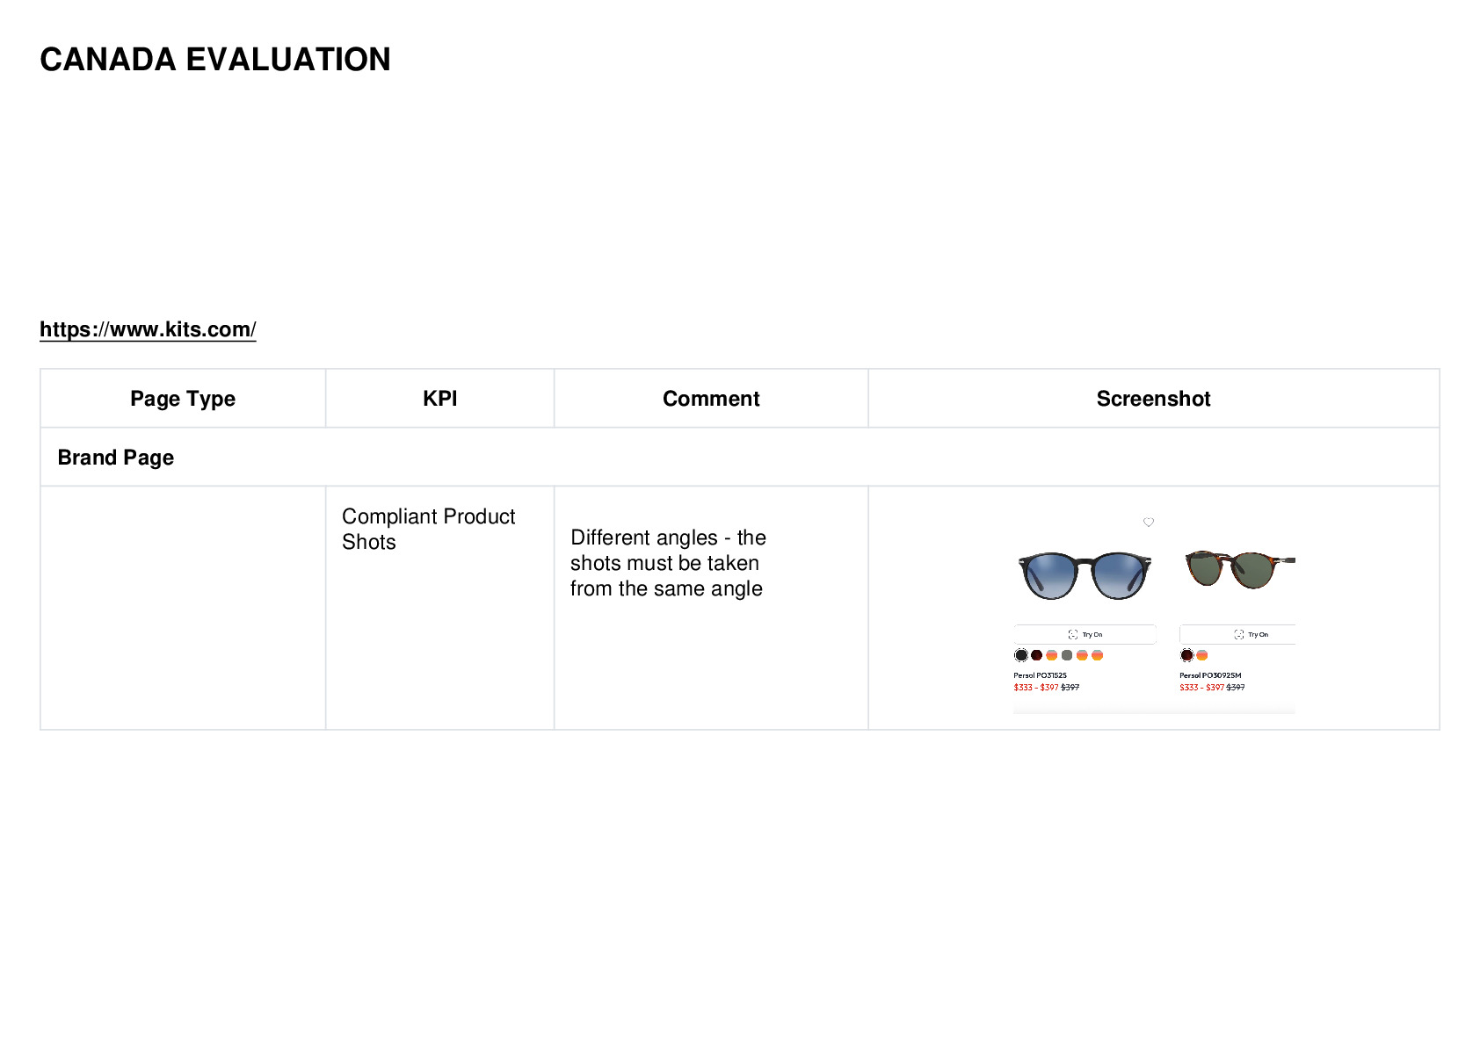Screen dimensions: 1480x1046
Task: Click Try On under Persol PO3092SM
Action: (x=1237, y=634)
